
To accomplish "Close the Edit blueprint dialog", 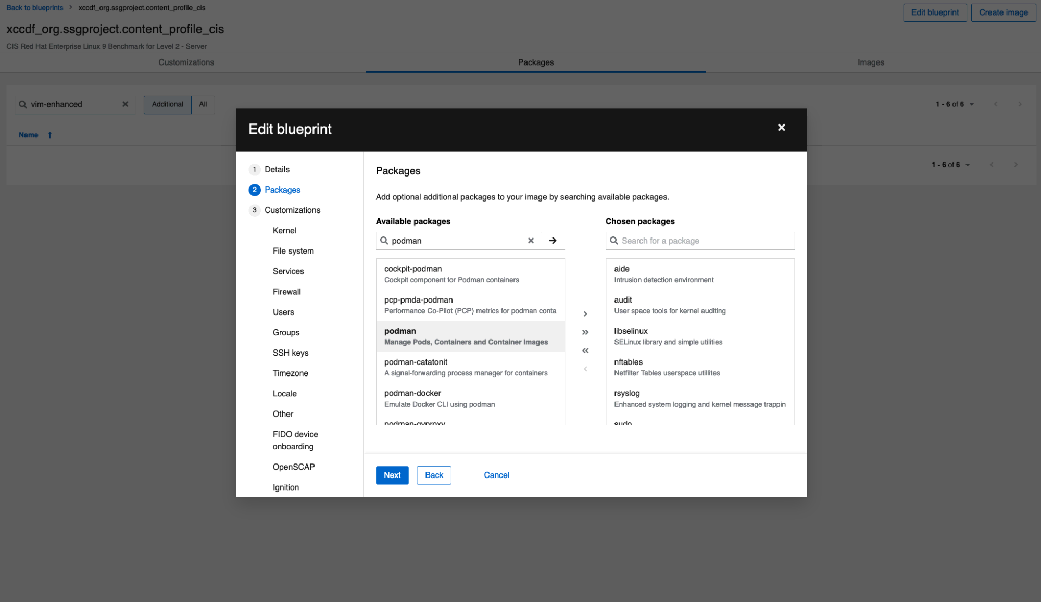I will (x=781, y=128).
